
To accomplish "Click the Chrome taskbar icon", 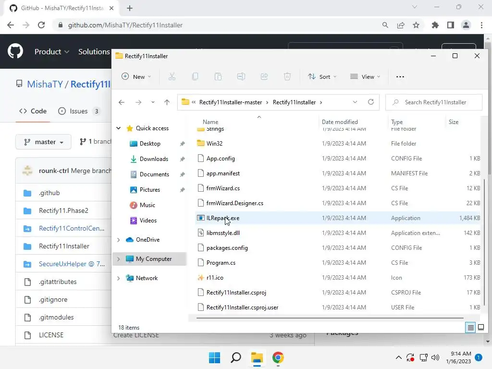I will click(278, 357).
